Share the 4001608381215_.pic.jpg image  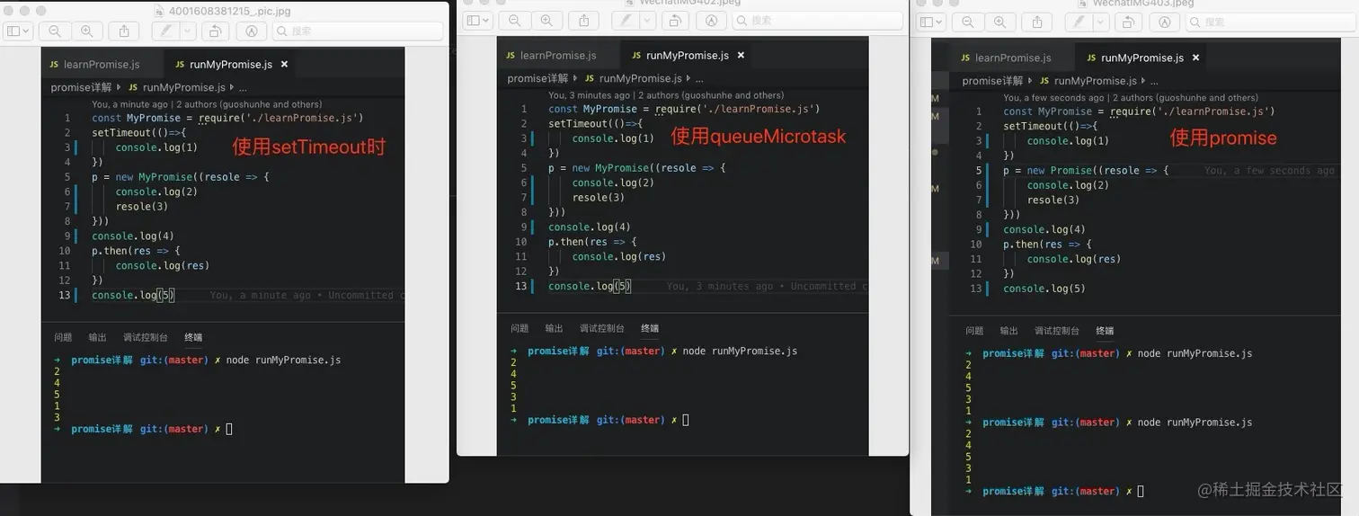click(x=123, y=31)
